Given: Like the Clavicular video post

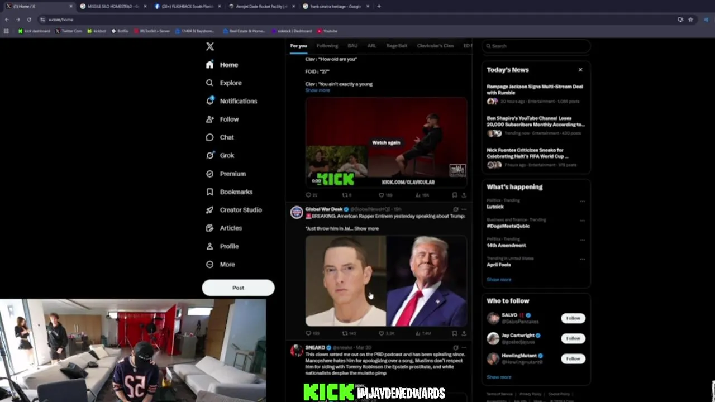Looking at the screenshot, I should click(x=385, y=195).
